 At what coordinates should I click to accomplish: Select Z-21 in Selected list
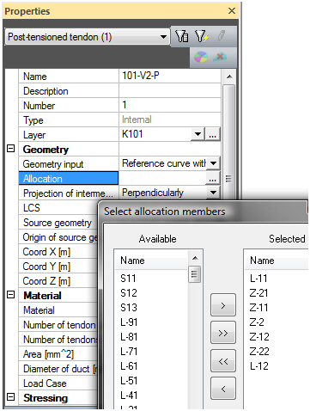click(x=258, y=293)
